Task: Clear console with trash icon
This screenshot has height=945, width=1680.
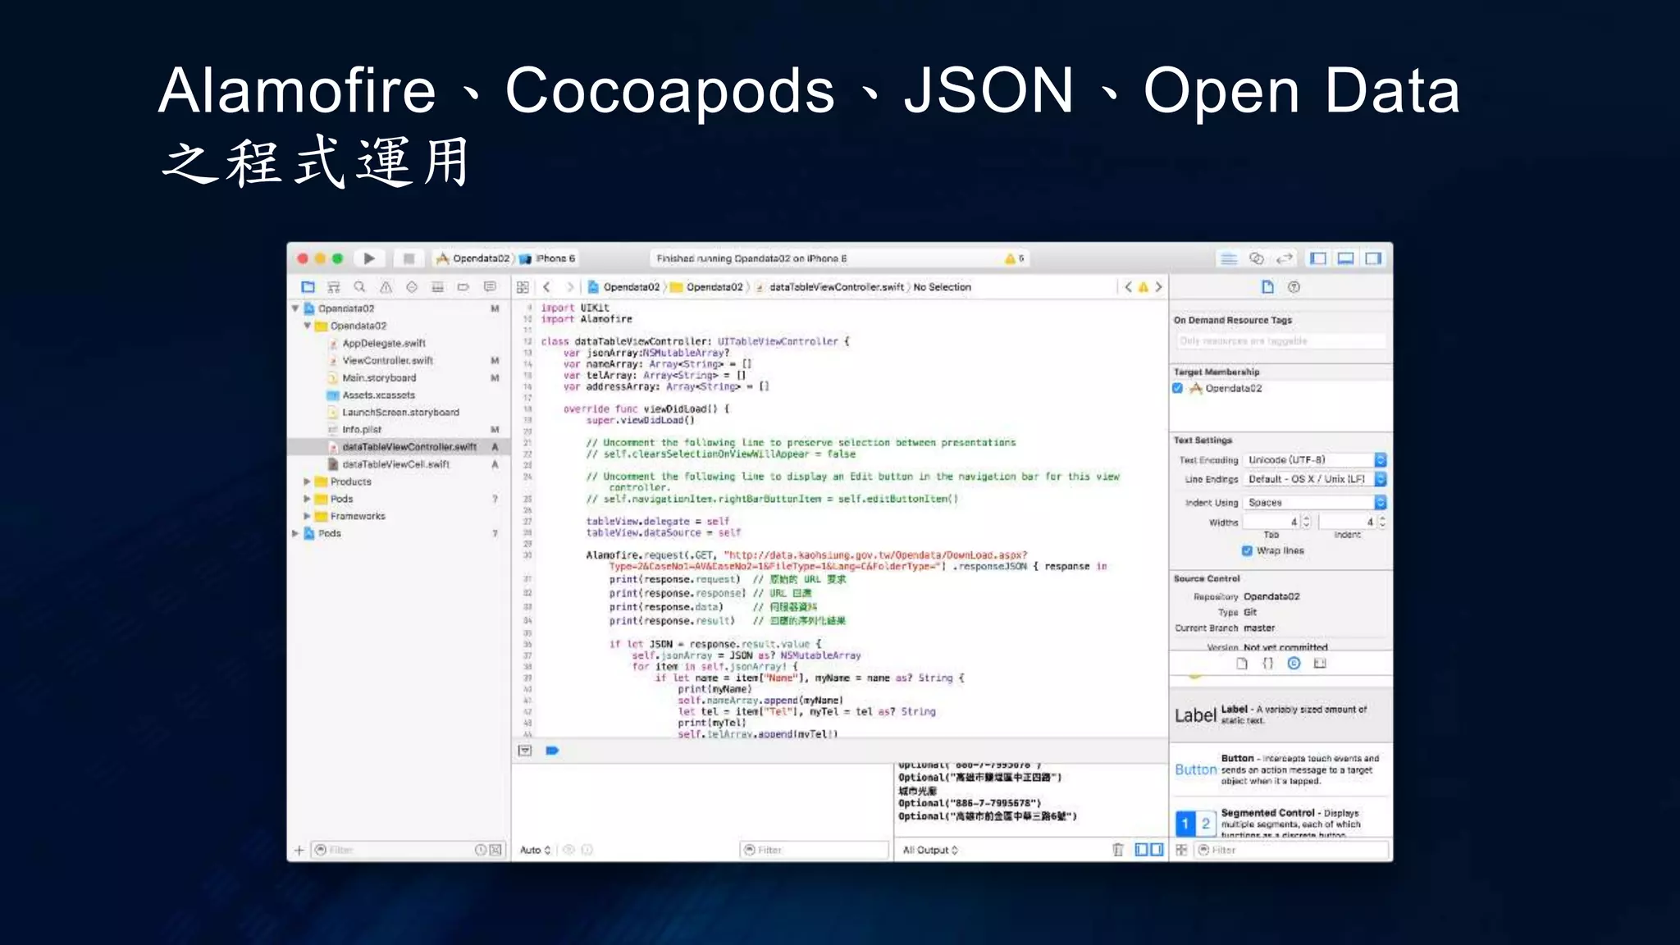Action: 1117,850
